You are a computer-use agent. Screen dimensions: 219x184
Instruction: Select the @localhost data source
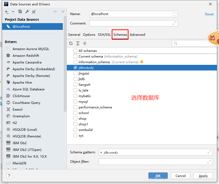click(32, 26)
